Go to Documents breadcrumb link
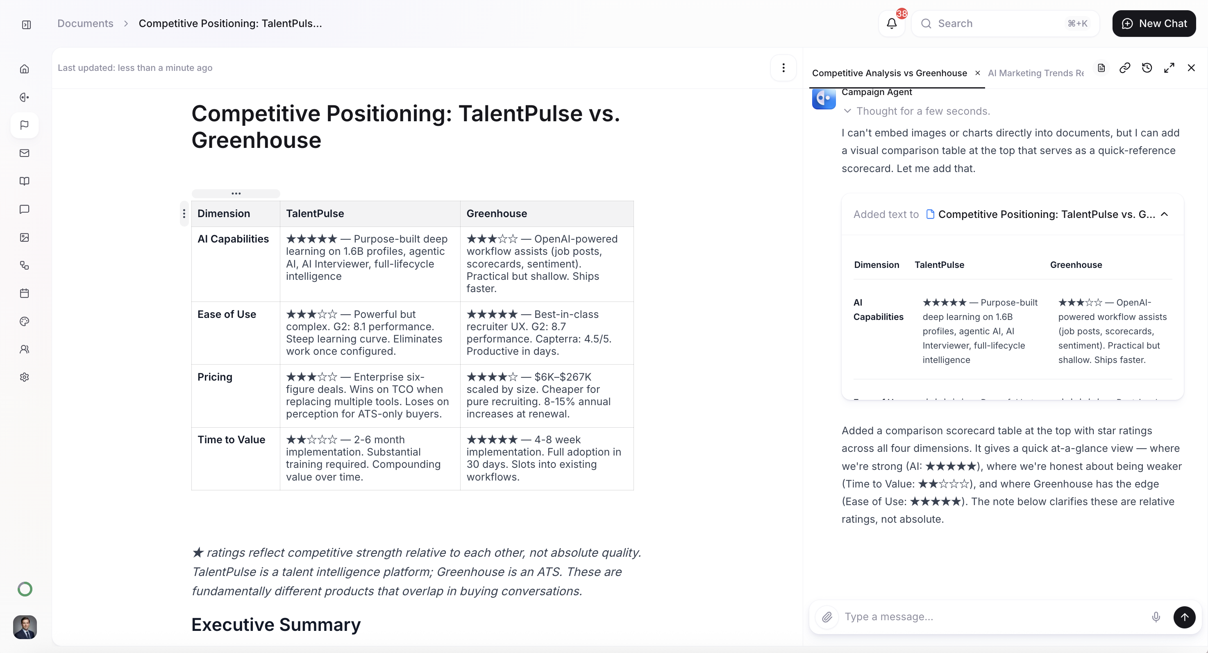The height and width of the screenshot is (653, 1208). pos(85,23)
